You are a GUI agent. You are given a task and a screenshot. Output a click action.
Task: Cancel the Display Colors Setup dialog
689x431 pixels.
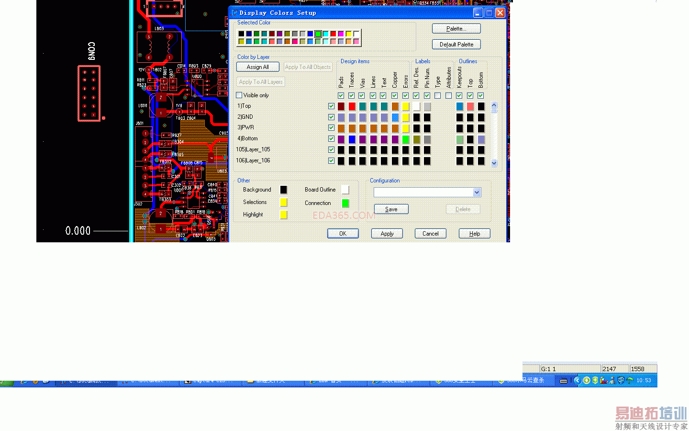coord(431,234)
